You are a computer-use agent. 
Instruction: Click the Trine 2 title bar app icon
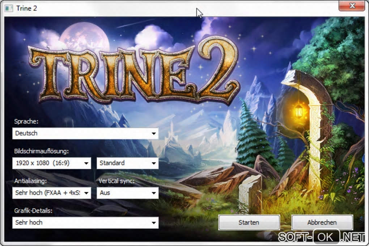coord(9,8)
